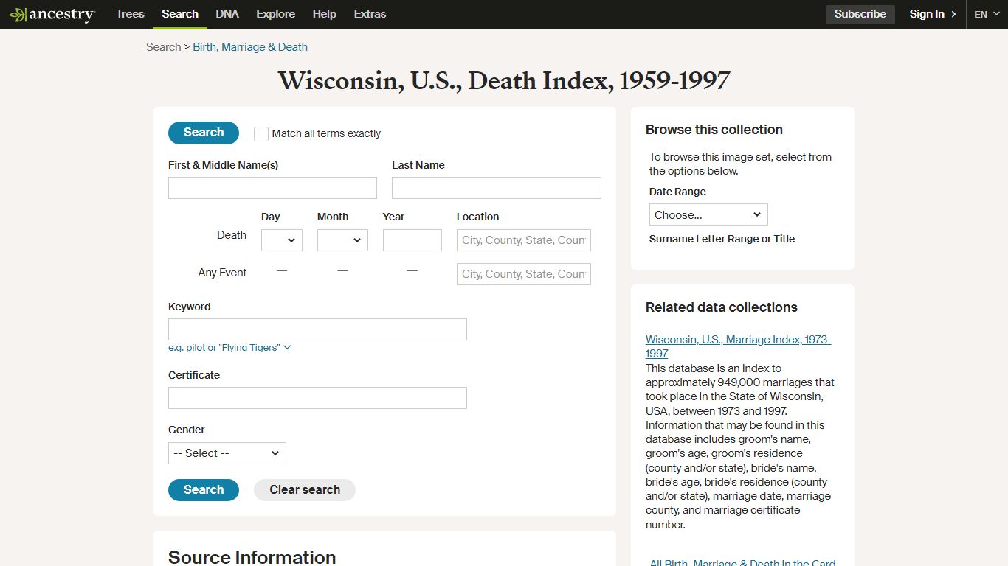Image resolution: width=1008 pixels, height=566 pixels.
Task: Click the 'Source Information' heading
Action: coord(252,557)
